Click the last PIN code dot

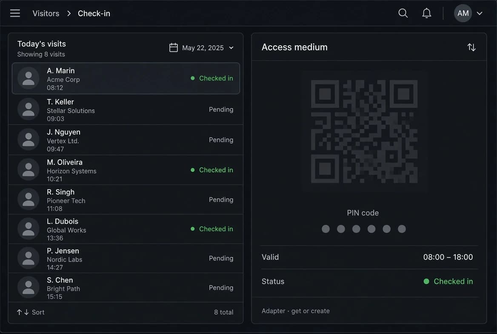click(402, 229)
